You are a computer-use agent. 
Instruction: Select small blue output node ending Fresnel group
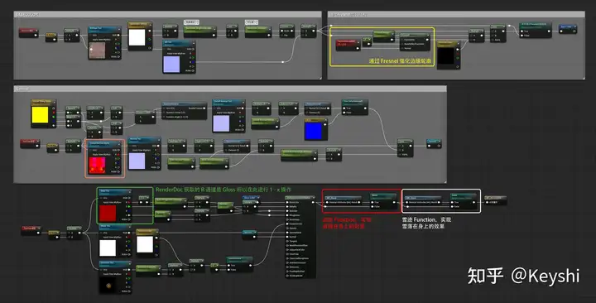(x=568, y=29)
